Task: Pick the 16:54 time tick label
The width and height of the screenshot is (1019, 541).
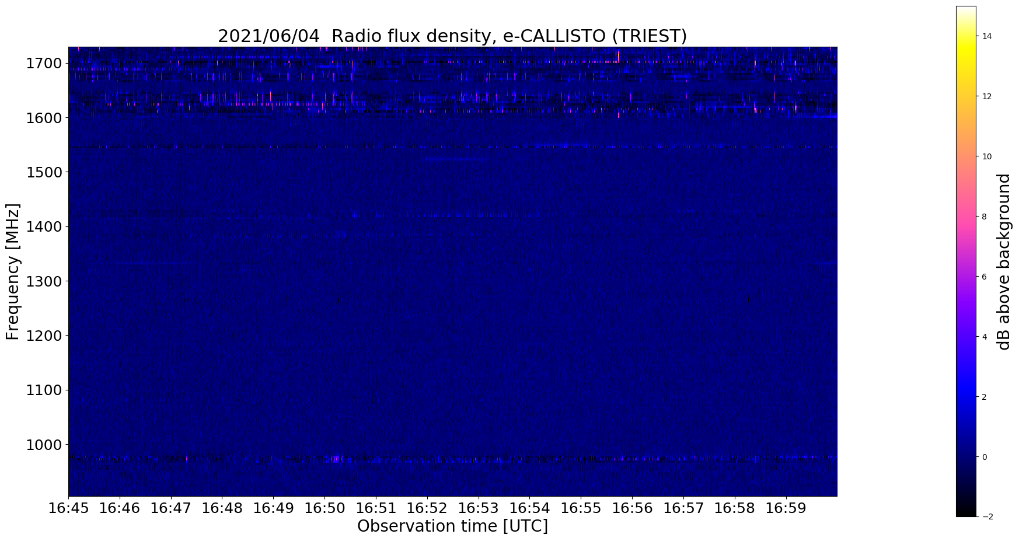Action: 529,508
